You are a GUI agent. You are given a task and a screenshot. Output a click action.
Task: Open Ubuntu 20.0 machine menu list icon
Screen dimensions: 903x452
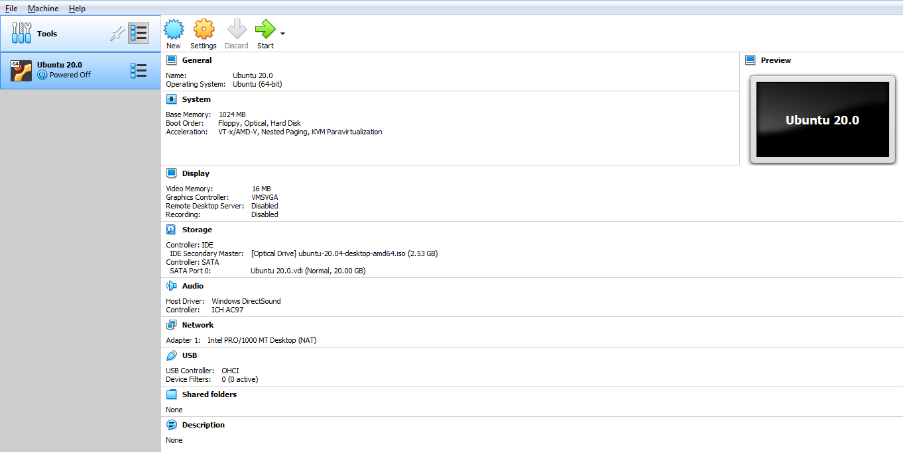139,70
